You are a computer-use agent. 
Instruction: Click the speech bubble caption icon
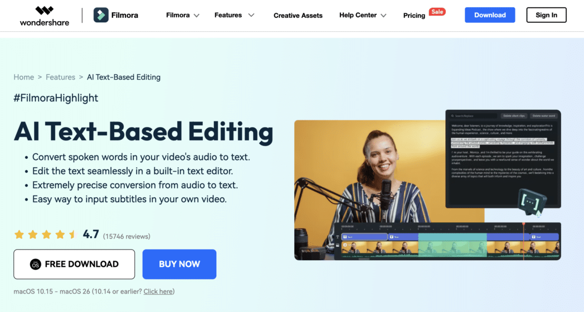[x=532, y=202]
